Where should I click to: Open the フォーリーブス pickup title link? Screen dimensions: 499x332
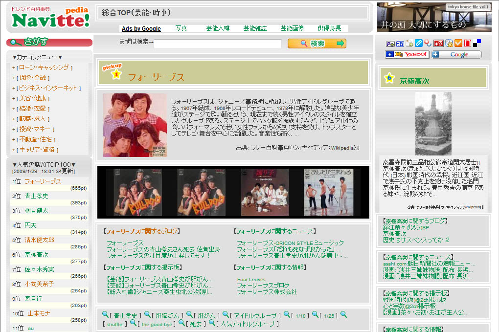coord(156,77)
